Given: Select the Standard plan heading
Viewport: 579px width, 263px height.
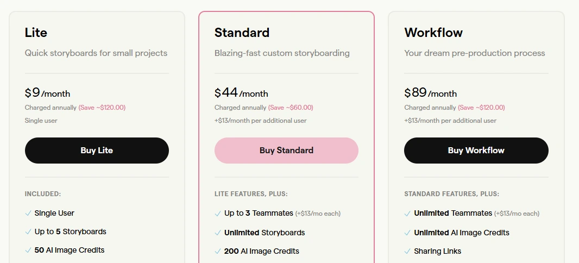Looking at the screenshot, I should point(242,33).
